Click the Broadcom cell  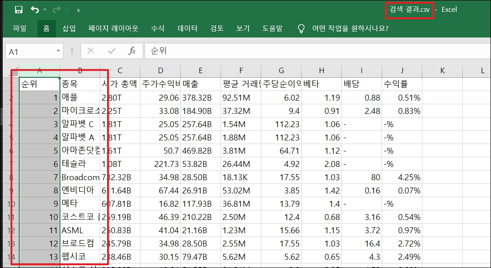80,177
